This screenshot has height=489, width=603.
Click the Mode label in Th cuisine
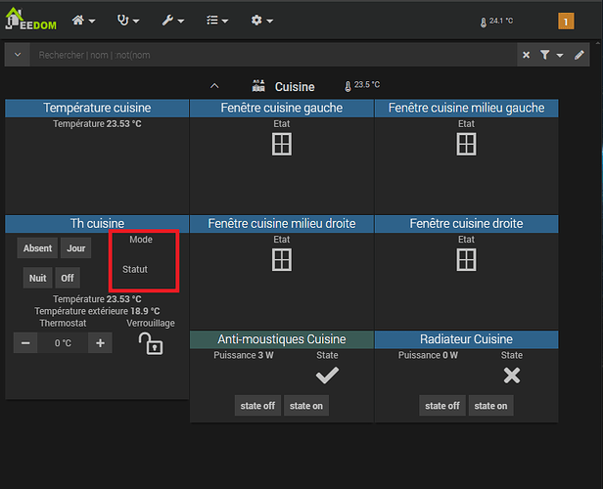(141, 240)
